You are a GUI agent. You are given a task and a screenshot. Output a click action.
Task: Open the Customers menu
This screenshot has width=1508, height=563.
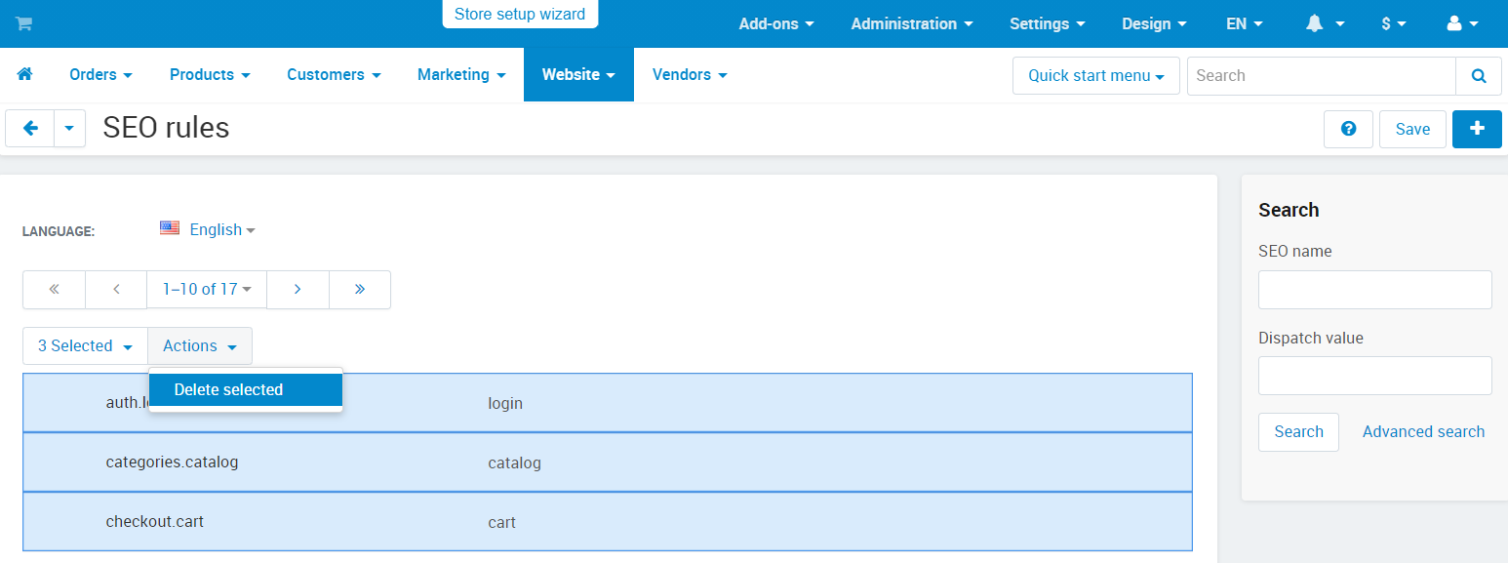click(x=334, y=74)
